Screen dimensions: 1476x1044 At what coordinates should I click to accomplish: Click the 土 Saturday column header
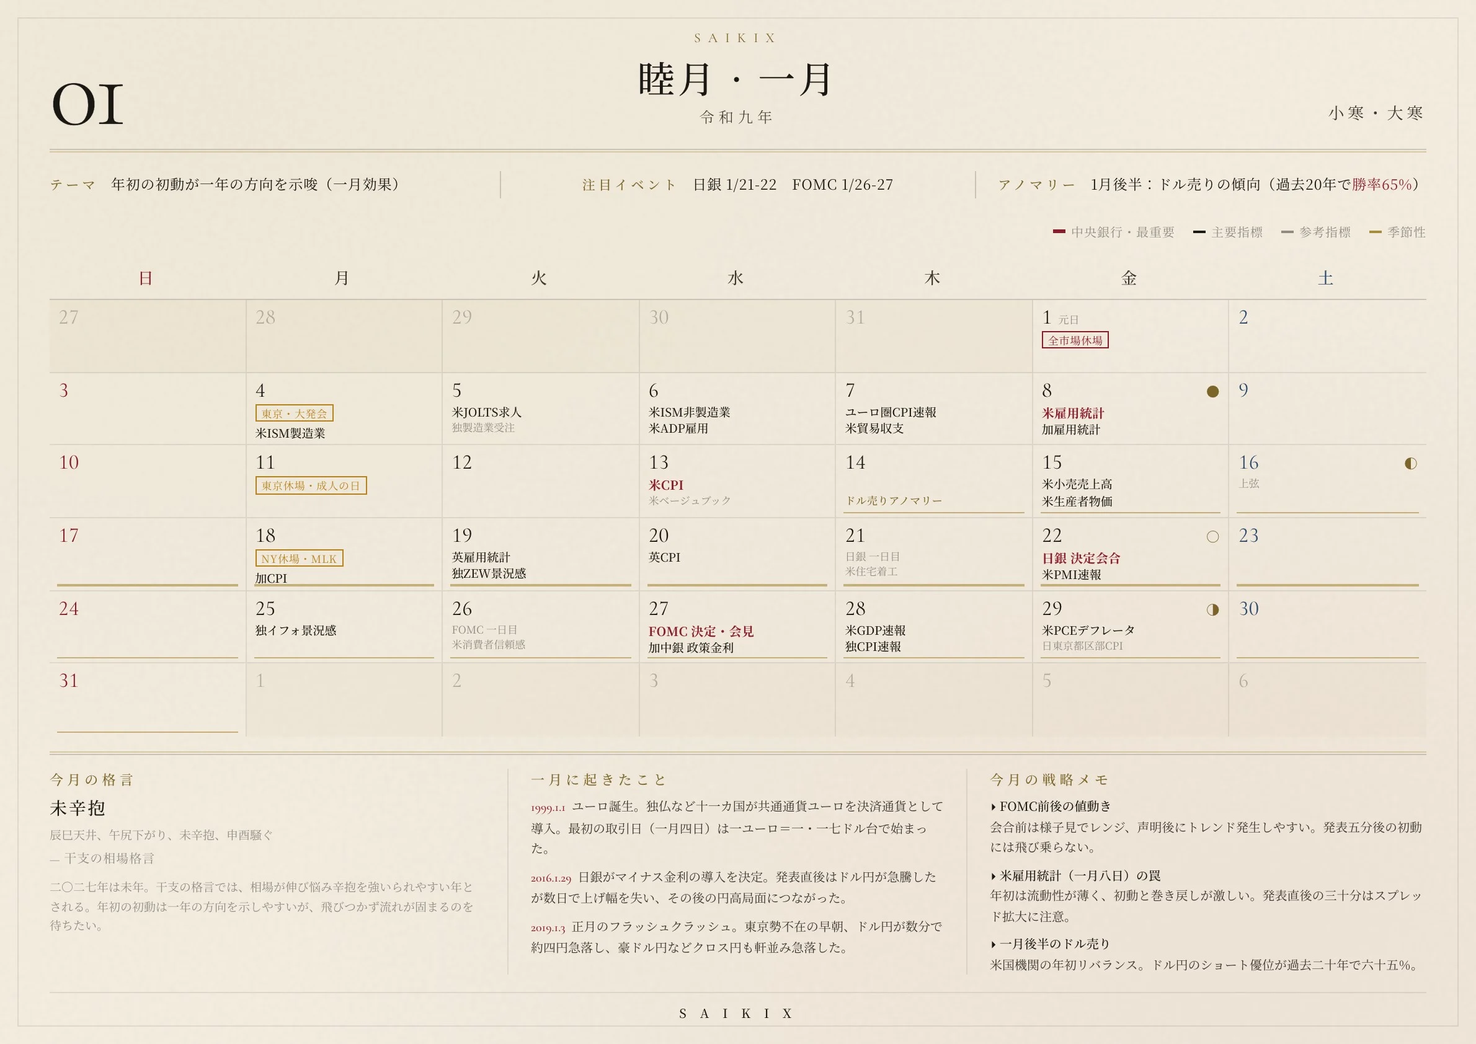click(x=1325, y=278)
